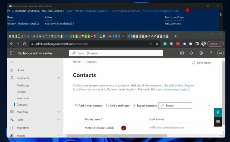Open the Chrome profile avatar
This screenshot has height=142, width=230.
203,44
